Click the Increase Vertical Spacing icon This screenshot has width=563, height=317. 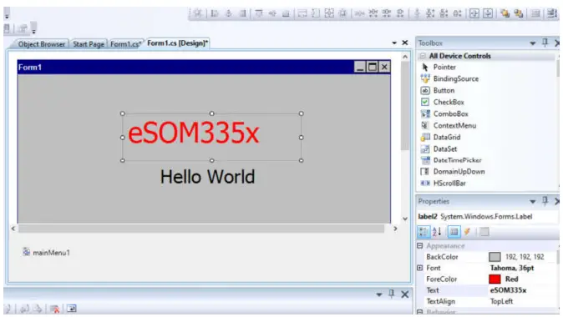[430, 13]
